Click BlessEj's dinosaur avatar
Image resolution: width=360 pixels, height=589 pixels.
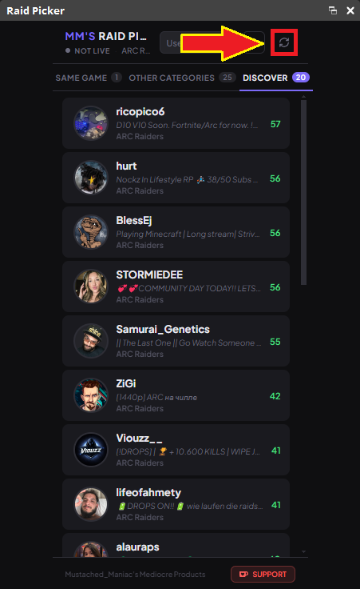tap(91, 232)
